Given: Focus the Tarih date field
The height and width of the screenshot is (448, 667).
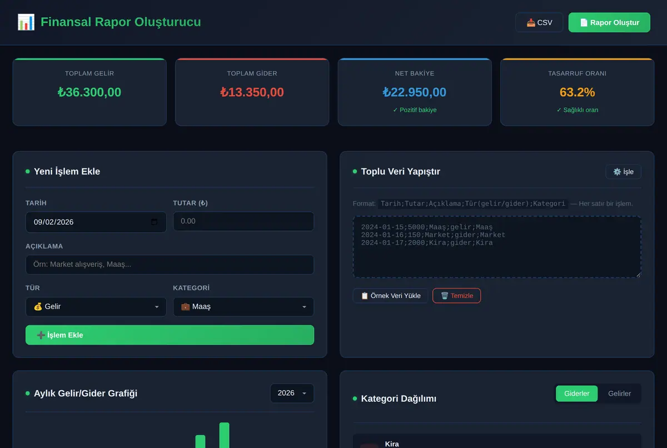Looking at the screenshot, I should (96, 222).
